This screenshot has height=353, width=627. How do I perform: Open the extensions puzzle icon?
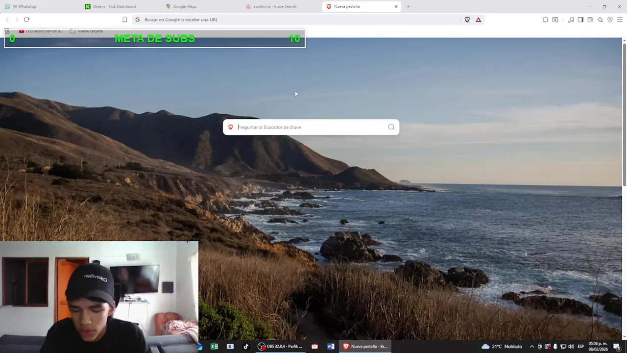(545, 20)
